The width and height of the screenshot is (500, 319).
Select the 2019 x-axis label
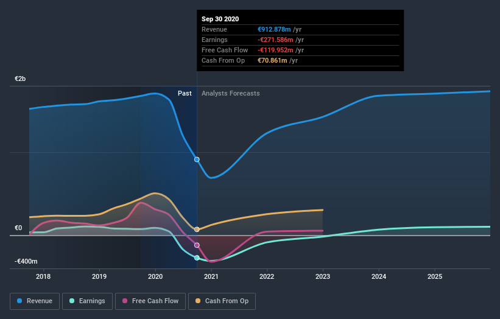(x=99, y=276)
